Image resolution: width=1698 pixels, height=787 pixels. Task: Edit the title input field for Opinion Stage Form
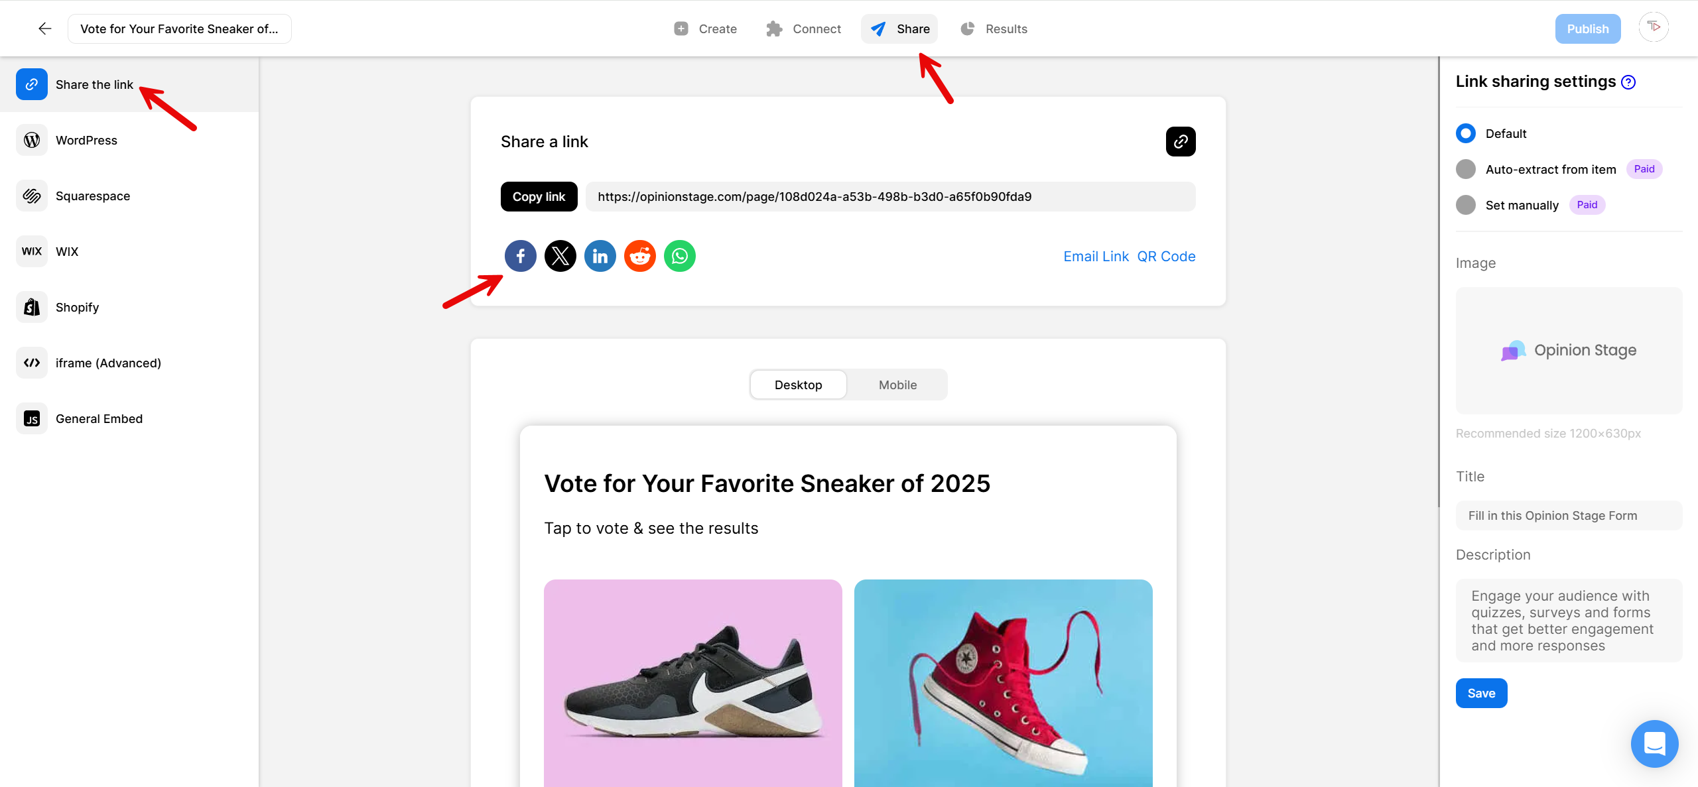1568,515
